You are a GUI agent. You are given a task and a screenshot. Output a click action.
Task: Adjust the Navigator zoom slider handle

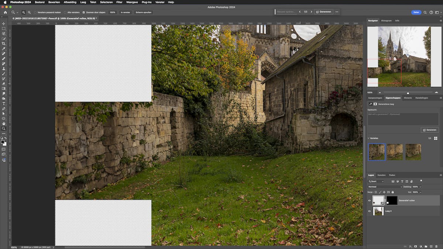click(408, 93)
